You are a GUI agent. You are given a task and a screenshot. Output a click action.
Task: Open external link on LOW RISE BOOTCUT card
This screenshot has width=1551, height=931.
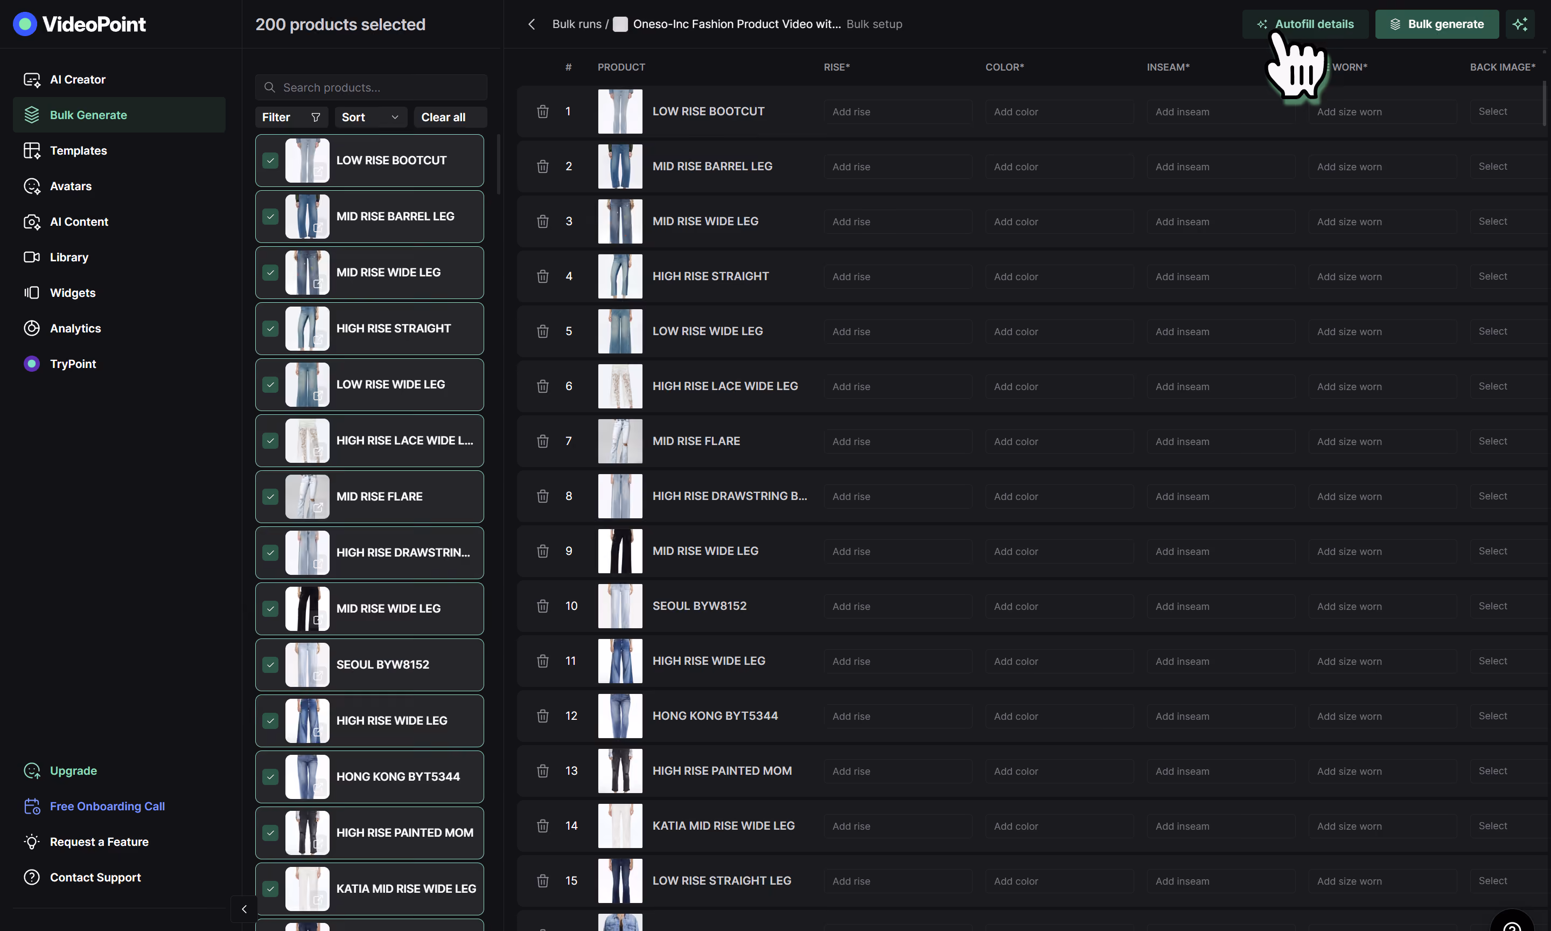coord(318,171)
